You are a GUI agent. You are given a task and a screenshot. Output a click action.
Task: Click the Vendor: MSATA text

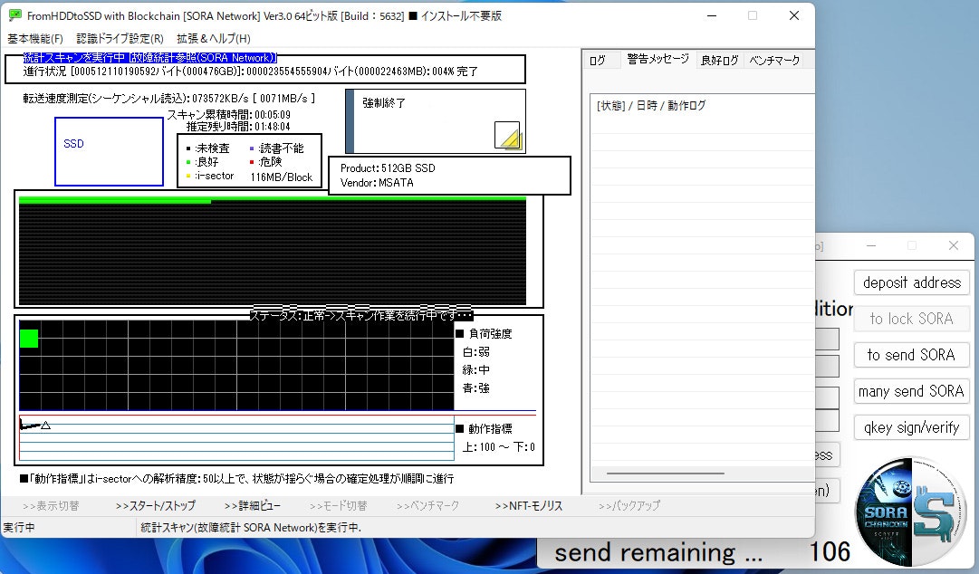(377, 183)
